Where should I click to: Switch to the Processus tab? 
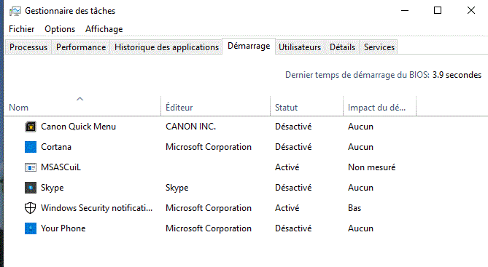[28, 47]
